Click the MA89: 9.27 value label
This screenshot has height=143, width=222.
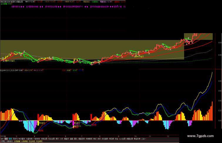pyautogui.click(x=69, y=2)
